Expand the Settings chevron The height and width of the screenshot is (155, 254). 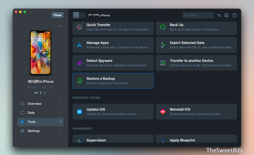click(61, 131)
